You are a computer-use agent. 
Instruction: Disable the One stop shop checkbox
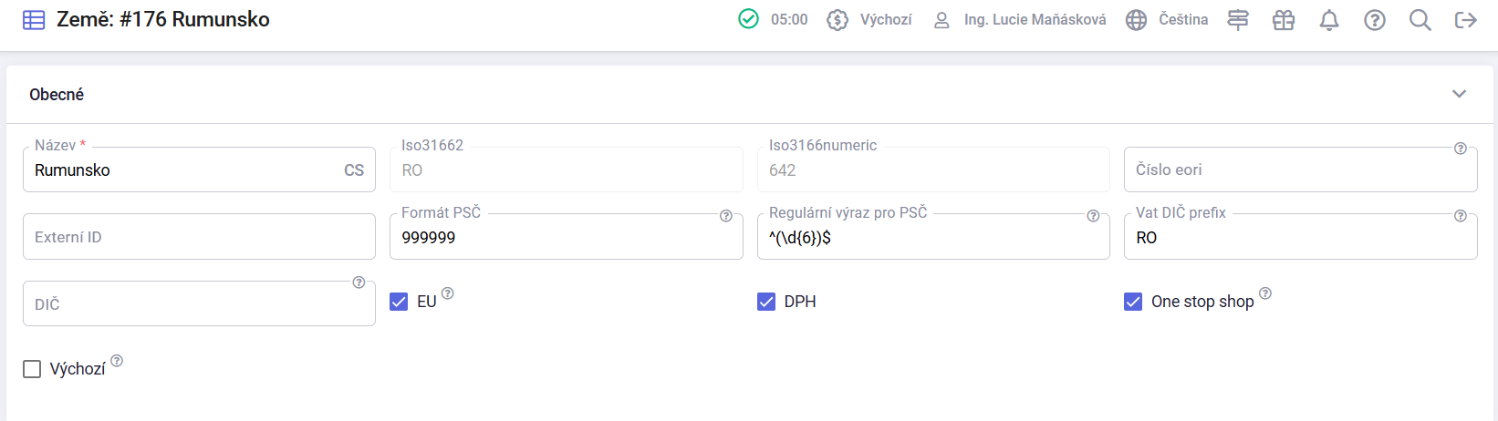1133,302
